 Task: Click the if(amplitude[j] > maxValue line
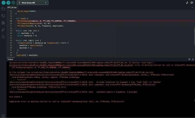43,43
